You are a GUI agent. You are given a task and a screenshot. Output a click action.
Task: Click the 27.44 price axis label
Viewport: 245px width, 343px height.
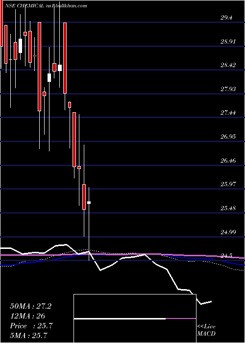tap(228, 113)
